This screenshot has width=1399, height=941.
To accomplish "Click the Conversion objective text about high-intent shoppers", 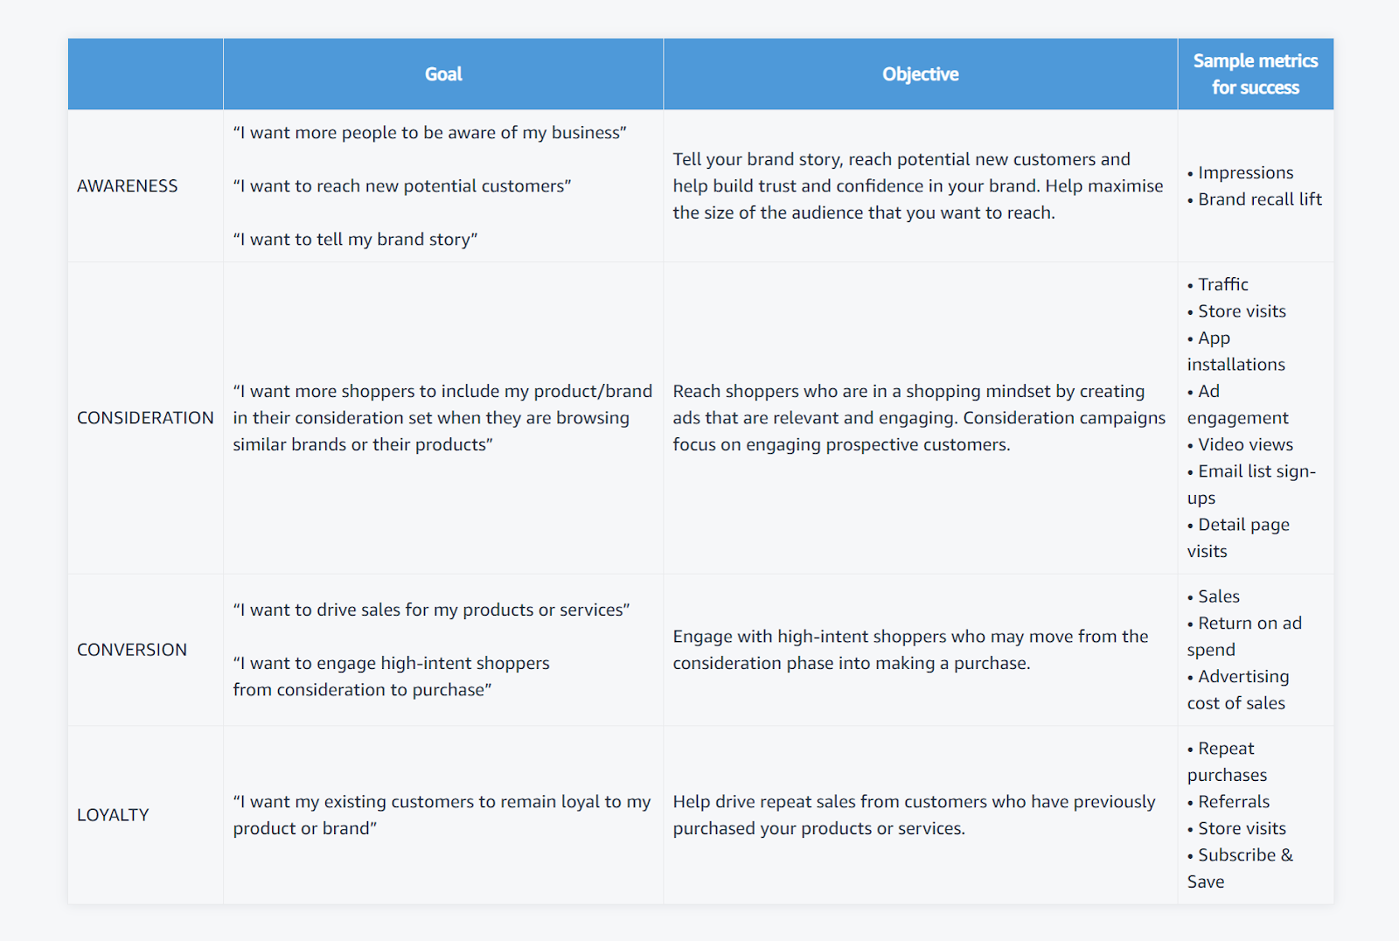I will tap(910, 650).
